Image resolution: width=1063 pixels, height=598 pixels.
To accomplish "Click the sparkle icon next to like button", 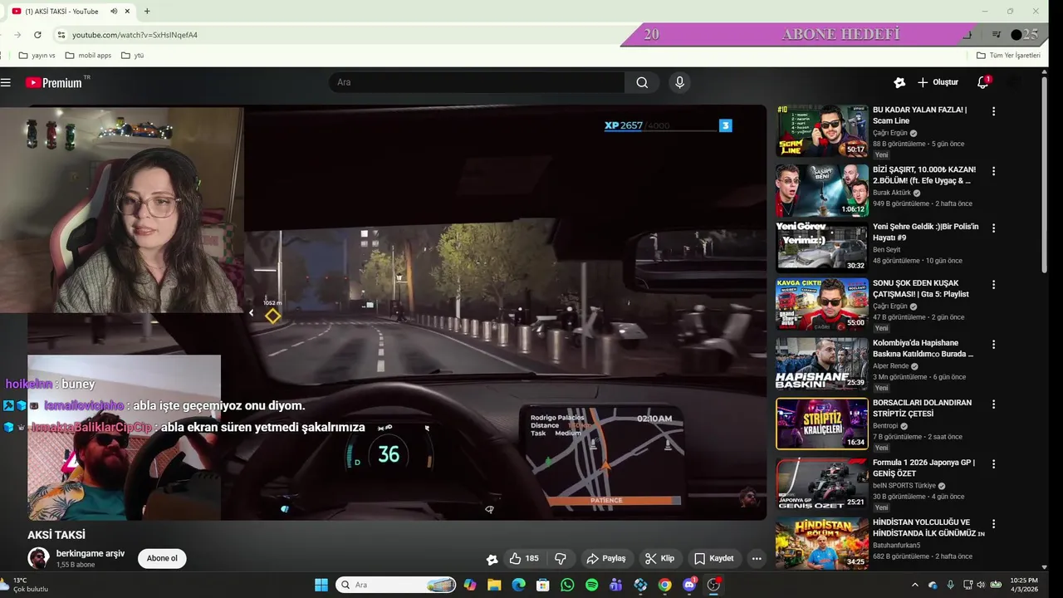I will (x=492, y=559).
